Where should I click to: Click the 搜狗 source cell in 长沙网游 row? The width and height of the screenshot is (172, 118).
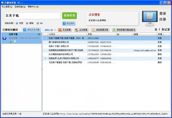tap(160, 54)
